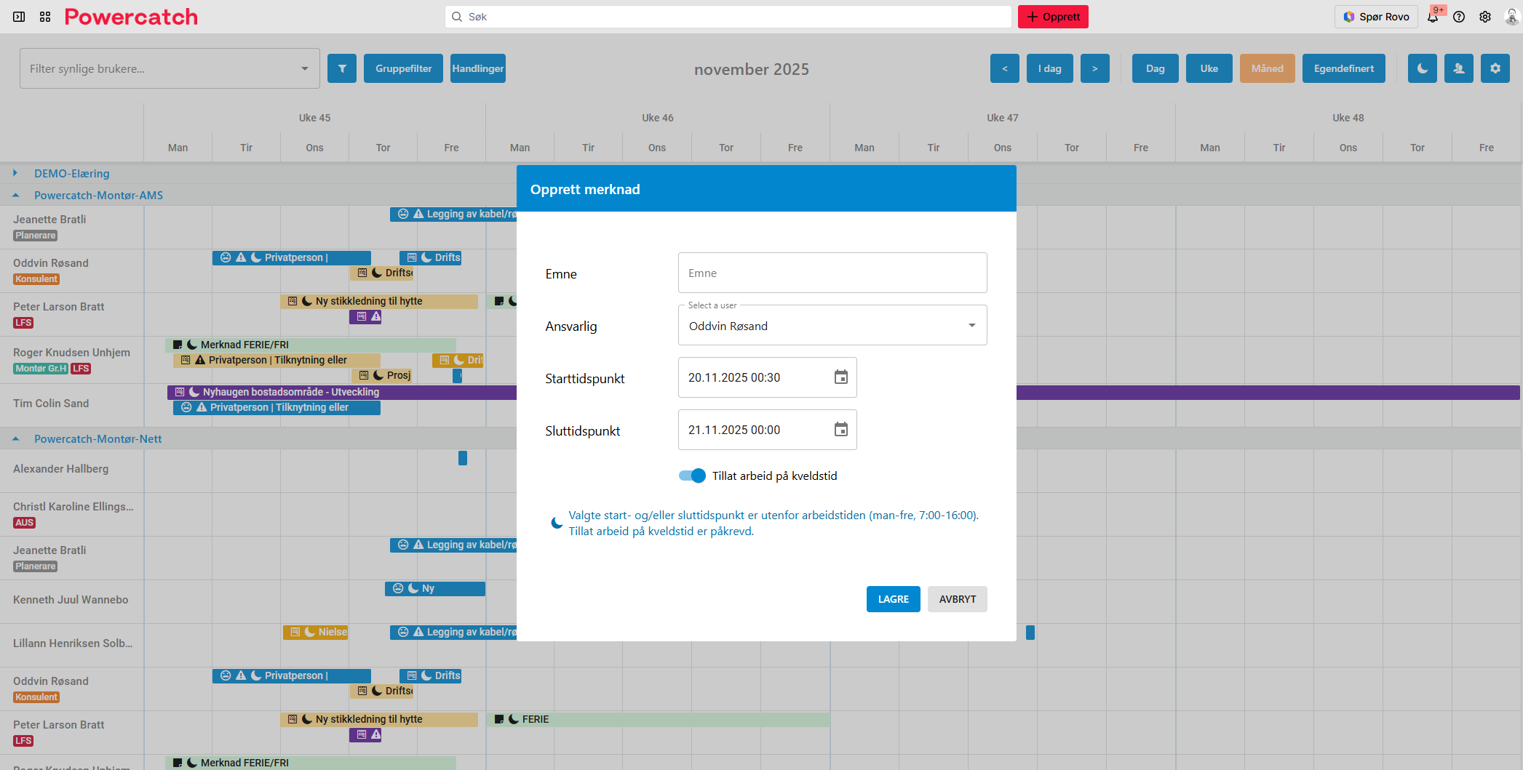The height and width of the screenshot is (770, 1523).
Task: Open the help question mark icon
Action: (1459, 17)
